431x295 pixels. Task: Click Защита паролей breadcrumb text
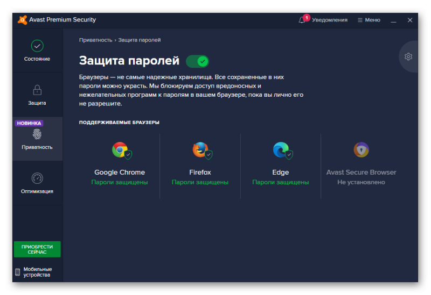point(140,40)
